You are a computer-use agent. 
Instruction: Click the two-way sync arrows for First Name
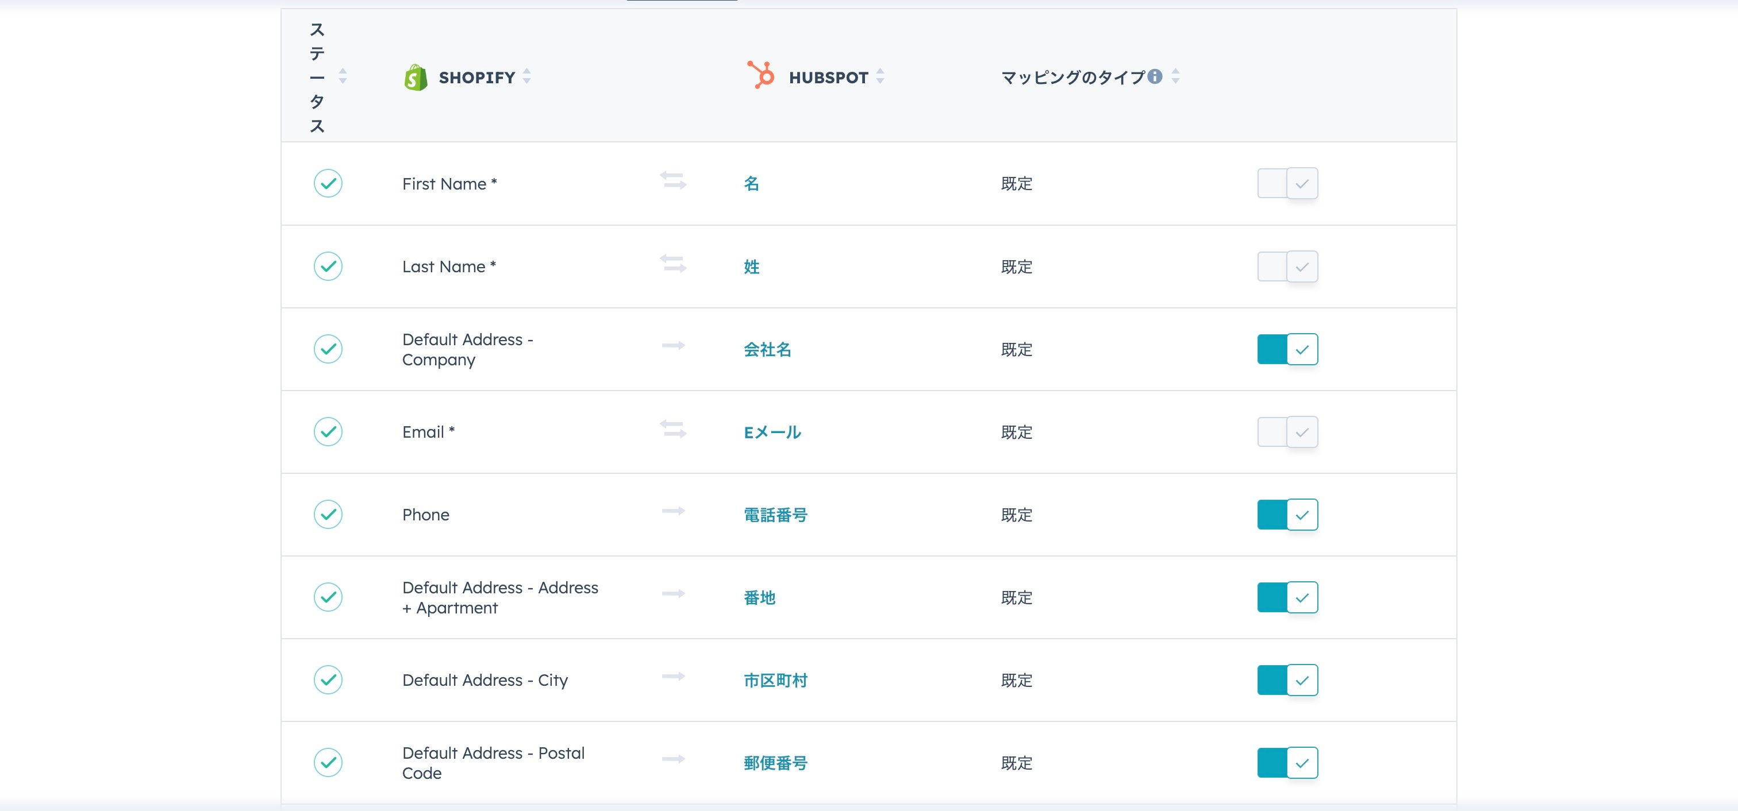pyautogui.click(x=672, y=181)
